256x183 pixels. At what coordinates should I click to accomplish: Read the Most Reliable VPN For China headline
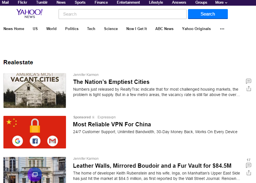pyautogui.click(x=112, y=124)
